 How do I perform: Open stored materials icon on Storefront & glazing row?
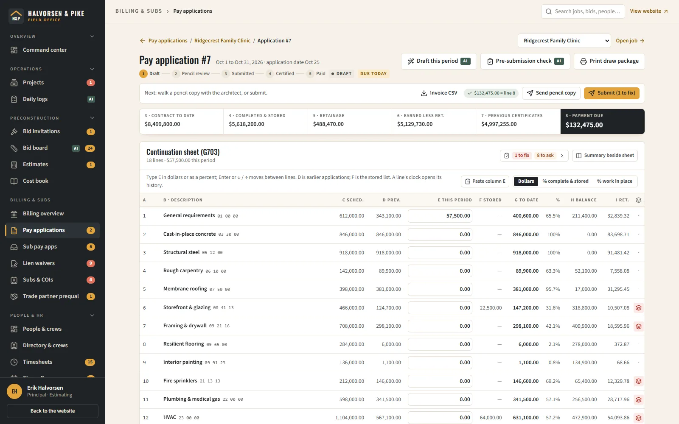coord(638,308)
